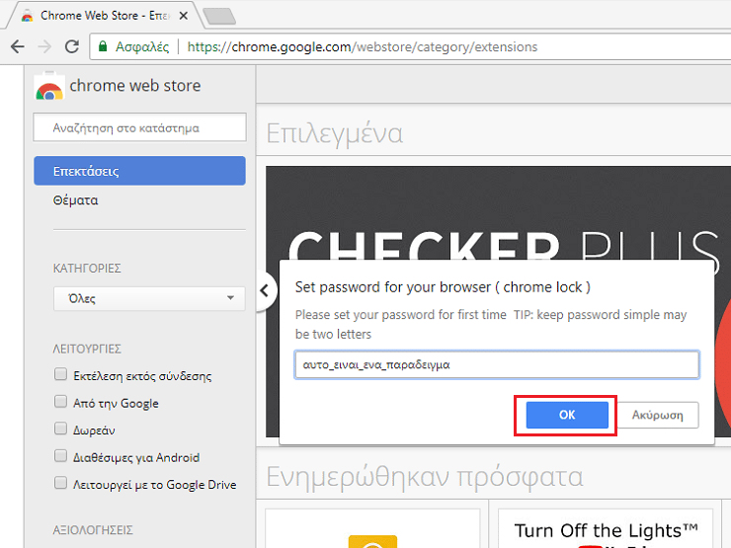The image size is (731, 548).
Task: Select the Θέματα menu item
Action: pos(75,200)
